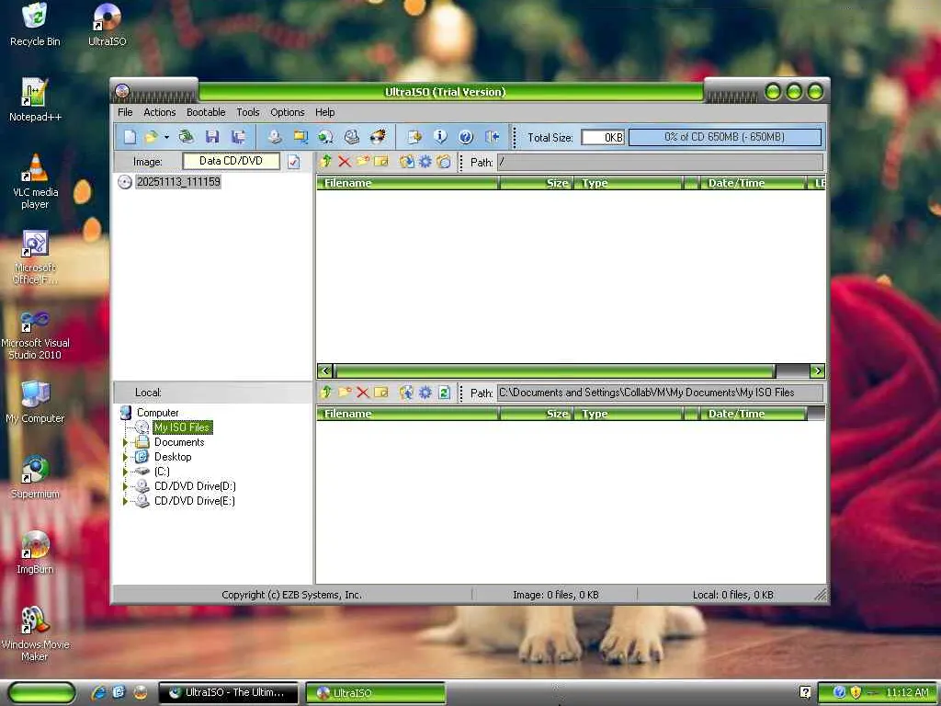Click the left arrow of image pane scrollbar

click(x=325, y=371)
